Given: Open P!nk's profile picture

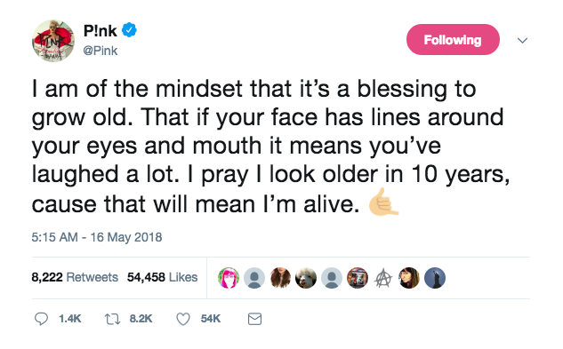Looking at the screenshot, I should (x=53, y=41).
